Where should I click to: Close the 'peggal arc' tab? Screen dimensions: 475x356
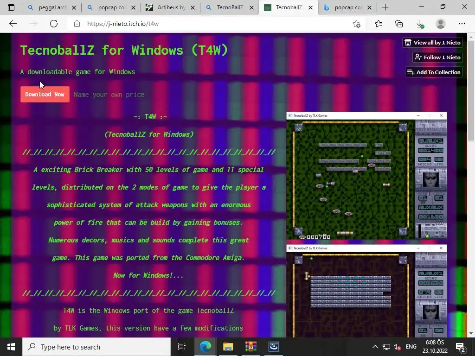click(74, 8)
